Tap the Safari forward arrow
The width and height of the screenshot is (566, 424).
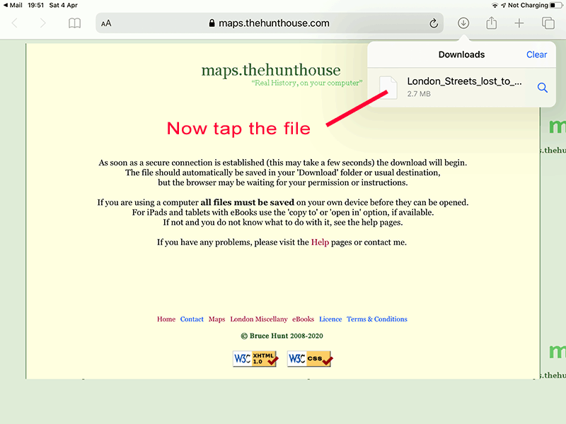pos(43,23)
